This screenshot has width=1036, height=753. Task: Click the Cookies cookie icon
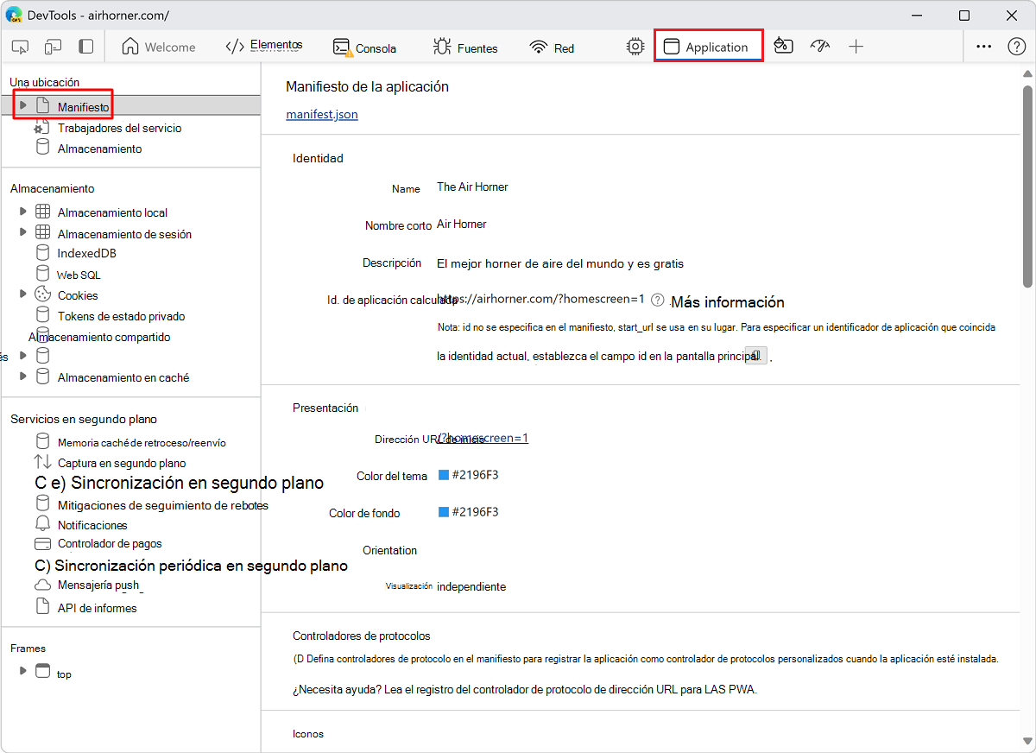click(x=42, y=294)
